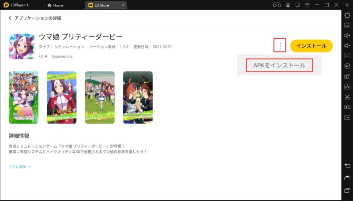Click バージョン番号: 1.2.8 text
This screenshot has height=201, width=353.
click(109, 47)
